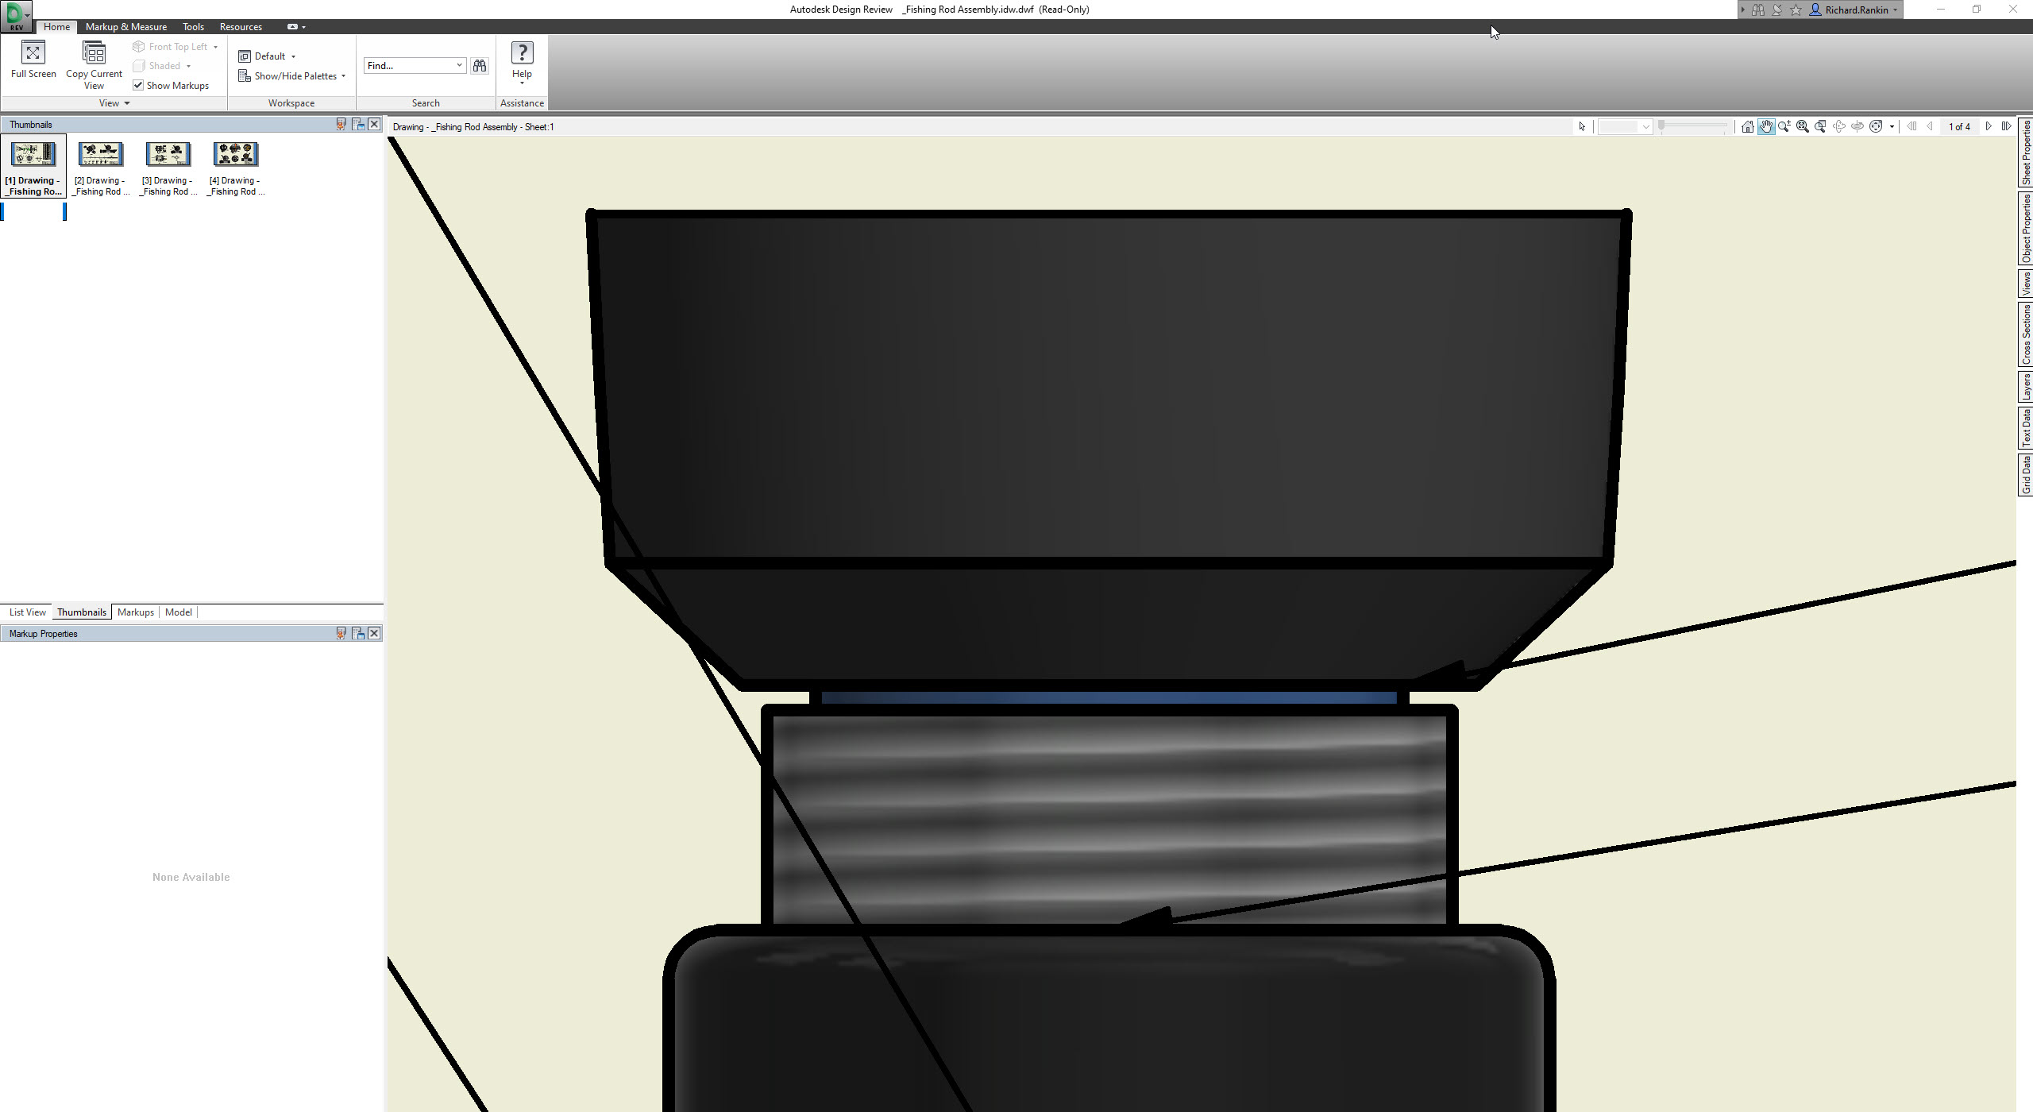Expand the Find search box dropdown
This screenshot has width=2033, height=1112.
click(459, 65)
